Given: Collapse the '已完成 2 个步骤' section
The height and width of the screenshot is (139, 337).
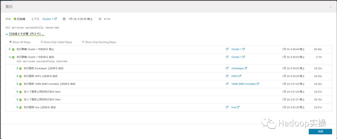Looking at the screenshot, I should coord(7,34).
